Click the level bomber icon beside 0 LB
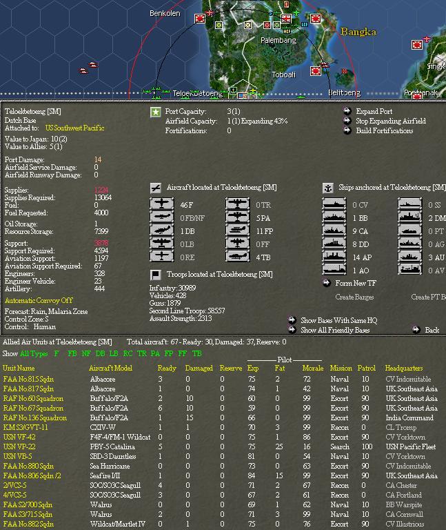 [x=162, y=243]
